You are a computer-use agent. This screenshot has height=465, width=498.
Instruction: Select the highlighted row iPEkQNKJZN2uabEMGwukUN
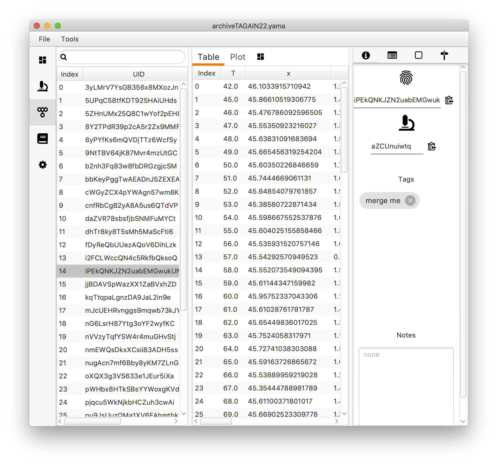(118, 271)
